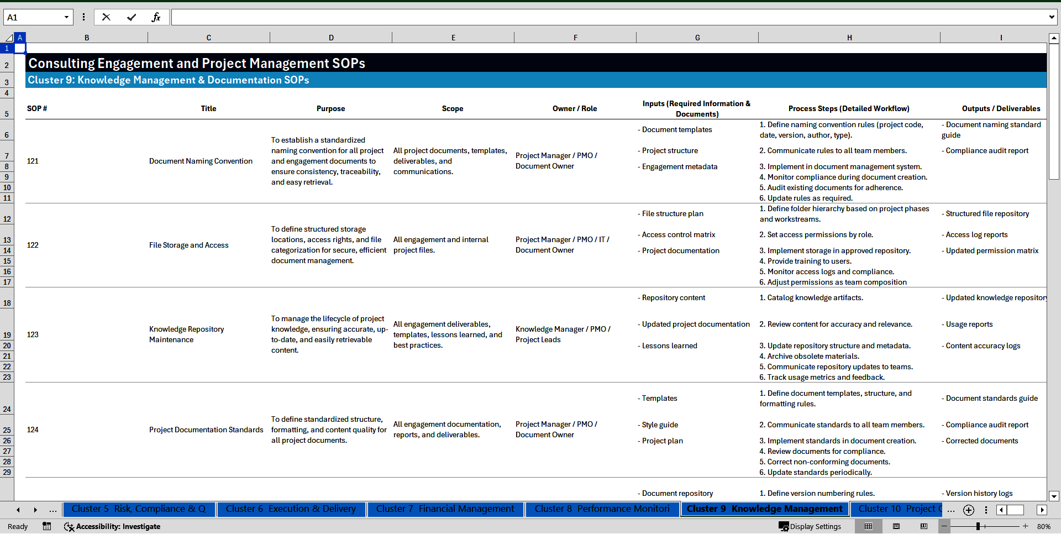Click the Display Settings icon

click(x=784, y=527)
